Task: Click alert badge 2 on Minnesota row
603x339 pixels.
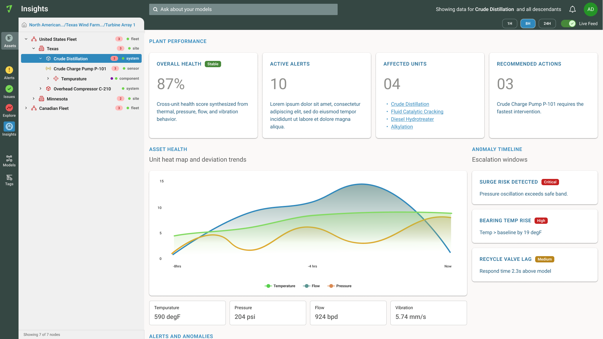Action: click(x=121, y=99)
